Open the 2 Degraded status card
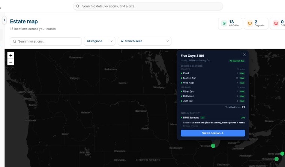Screen dimensions: 285x167 tap(256, 24)
